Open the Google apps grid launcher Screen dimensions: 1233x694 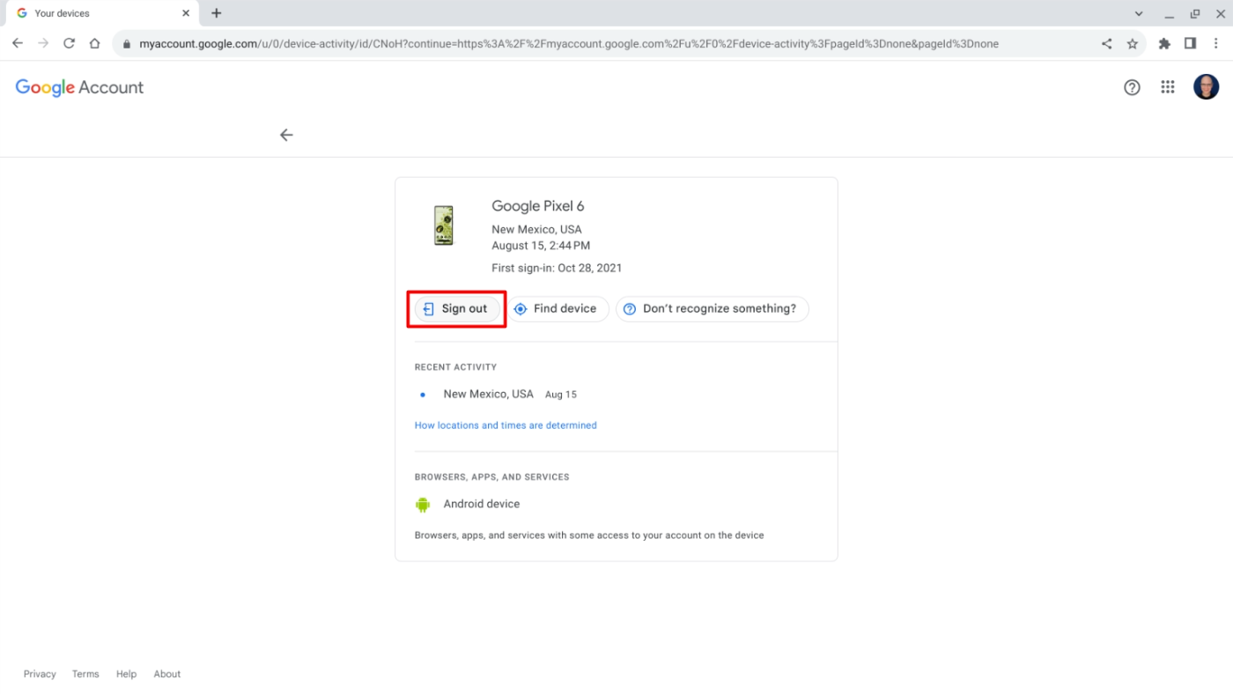coord(1167,86)
